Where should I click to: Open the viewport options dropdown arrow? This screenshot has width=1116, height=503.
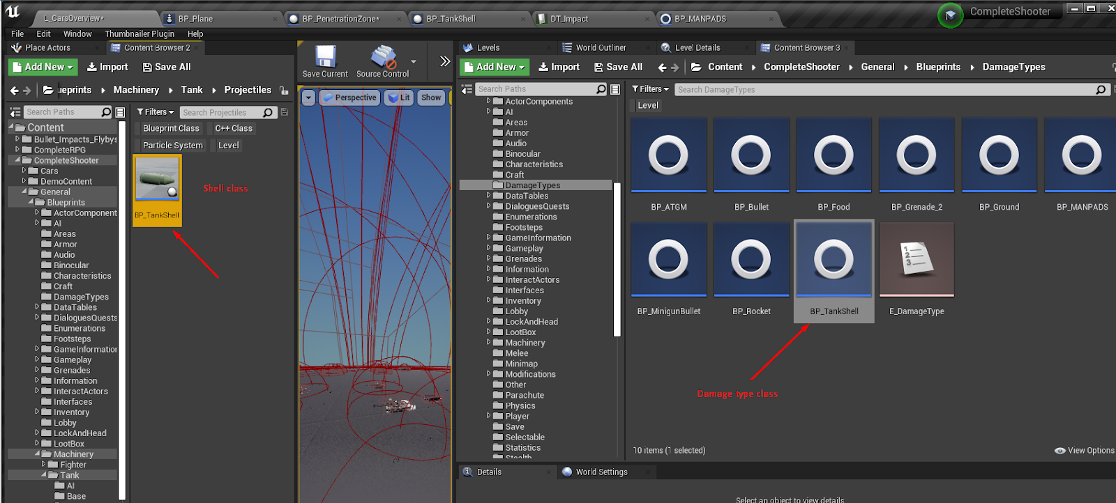tap(308, 98)
